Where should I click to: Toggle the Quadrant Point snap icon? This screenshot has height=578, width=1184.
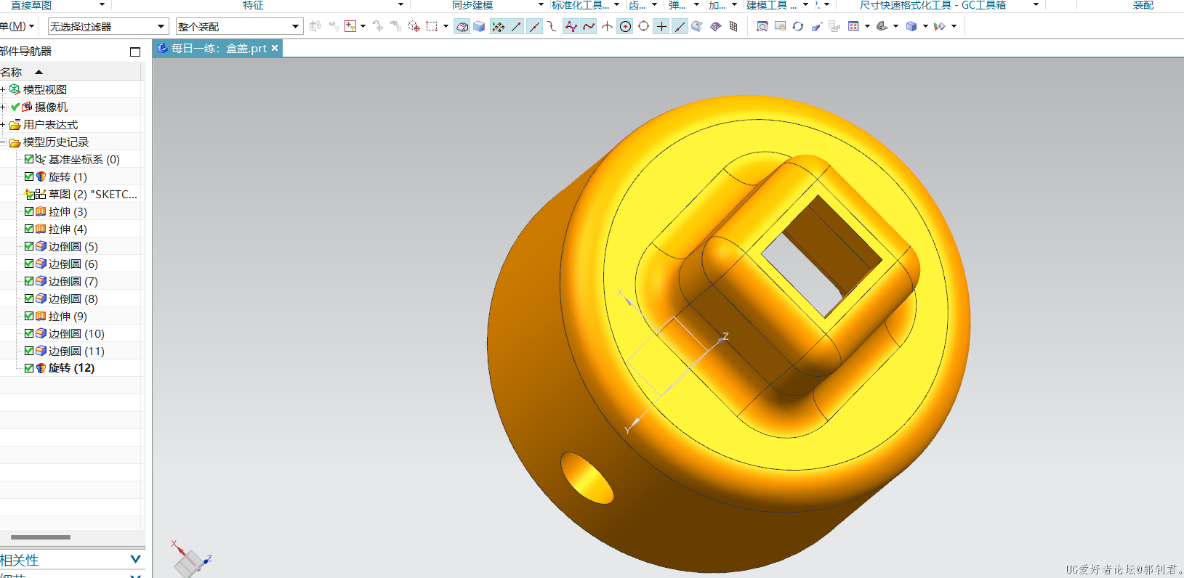click(643, 26)
